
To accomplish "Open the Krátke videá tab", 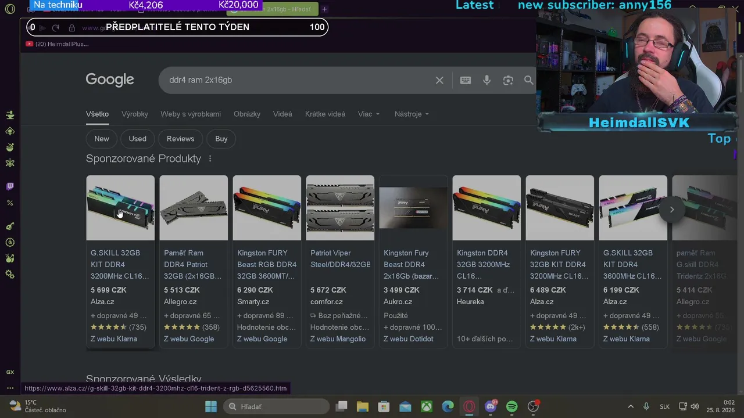I will point(325,114).
